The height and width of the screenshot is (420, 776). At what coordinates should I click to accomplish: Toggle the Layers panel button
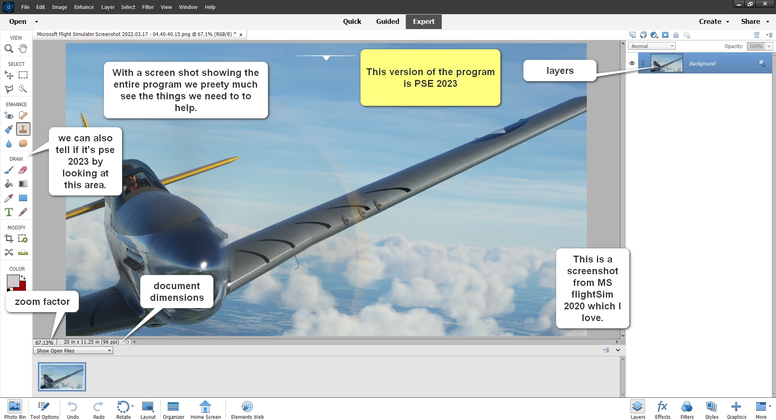(x=638, y=410)
